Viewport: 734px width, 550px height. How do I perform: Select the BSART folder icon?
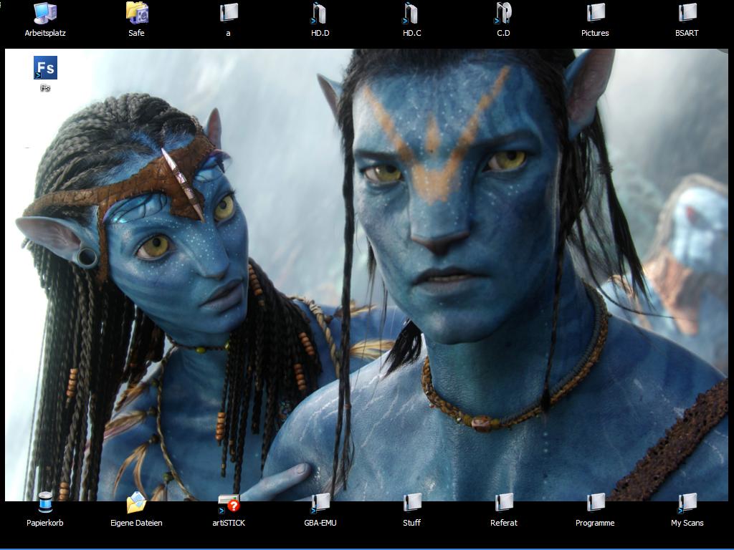click(687, 14)
